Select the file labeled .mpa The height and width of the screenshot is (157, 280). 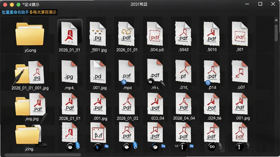coord(126,71)
